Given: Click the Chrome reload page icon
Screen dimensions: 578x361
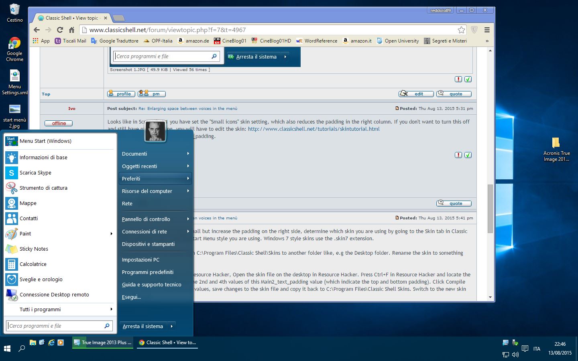Looking at the screenshot, I should pos(60,30).
